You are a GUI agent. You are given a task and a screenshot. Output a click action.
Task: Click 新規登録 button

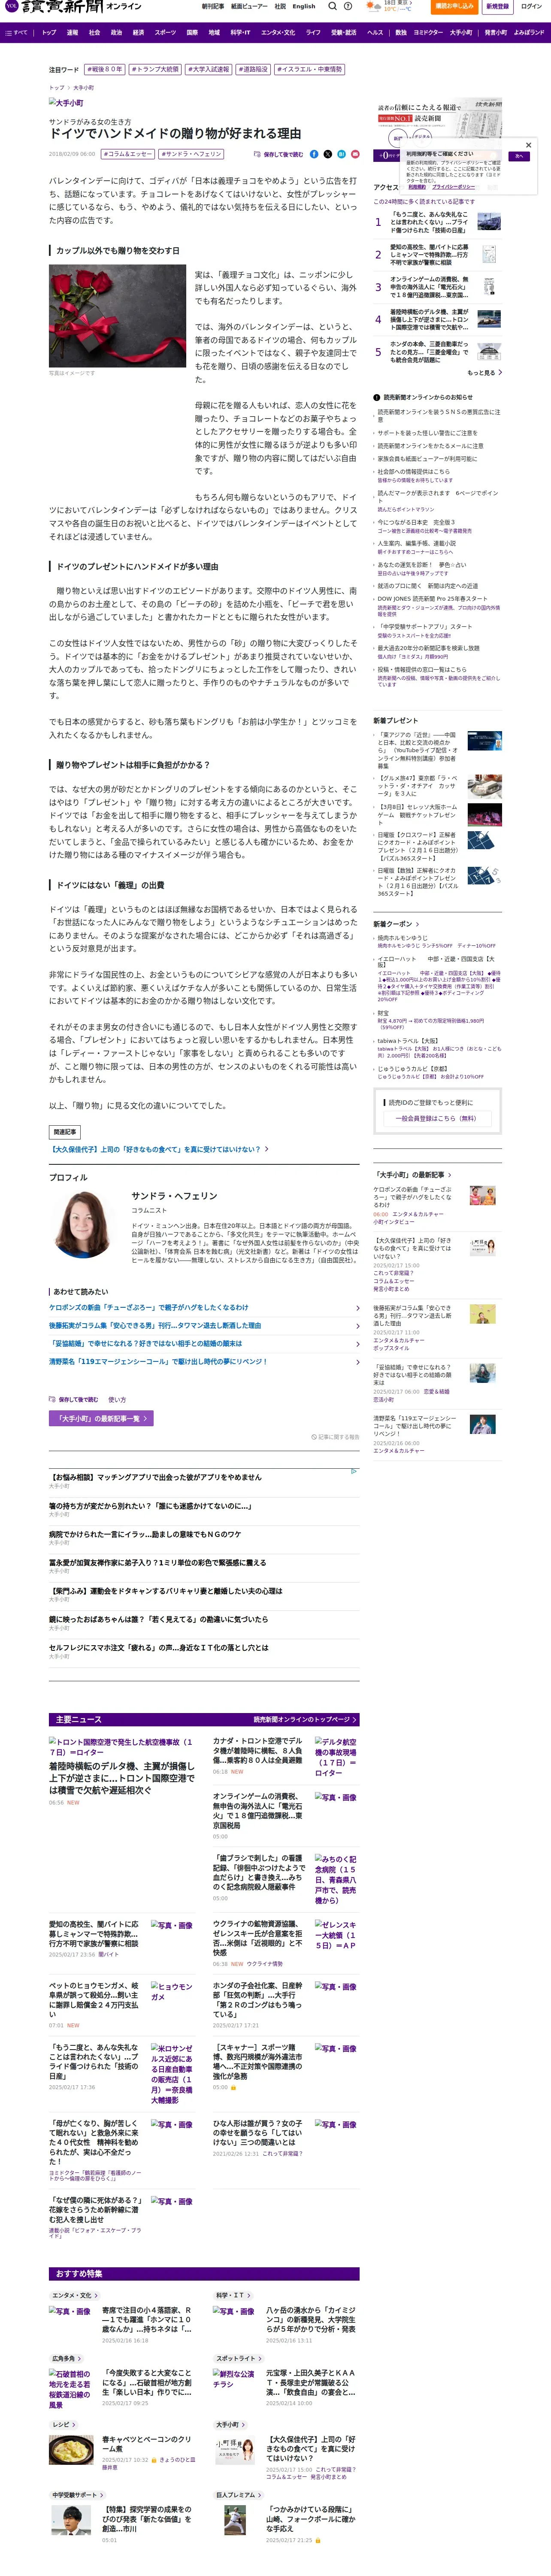point(497,6)
